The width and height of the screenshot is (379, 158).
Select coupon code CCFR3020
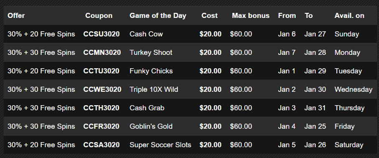click(x=101, y=126)
